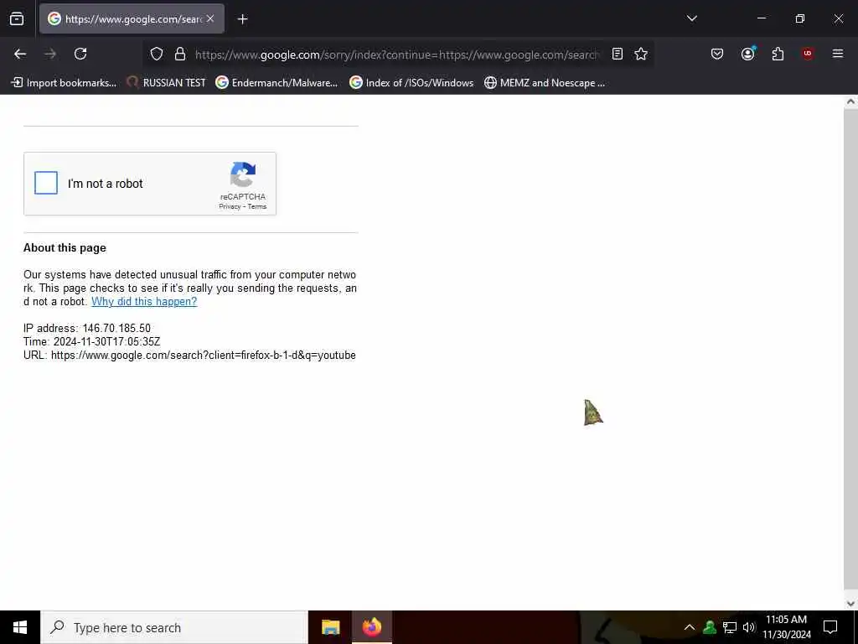Viewport: 858px width, 644px height.
Task: Click the Time 2024-11-30T17:05:35Z text
Action: (x=92, y=342)
